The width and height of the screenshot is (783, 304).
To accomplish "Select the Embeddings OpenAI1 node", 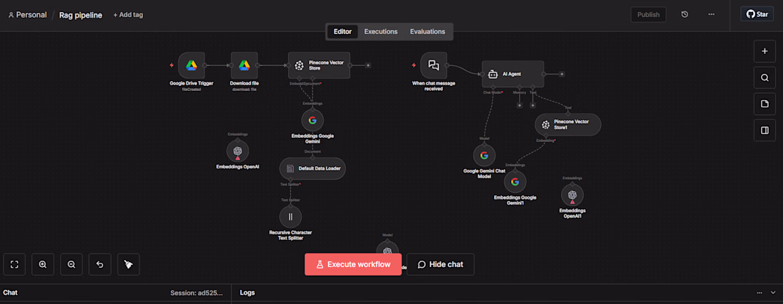I will (572, 195).
